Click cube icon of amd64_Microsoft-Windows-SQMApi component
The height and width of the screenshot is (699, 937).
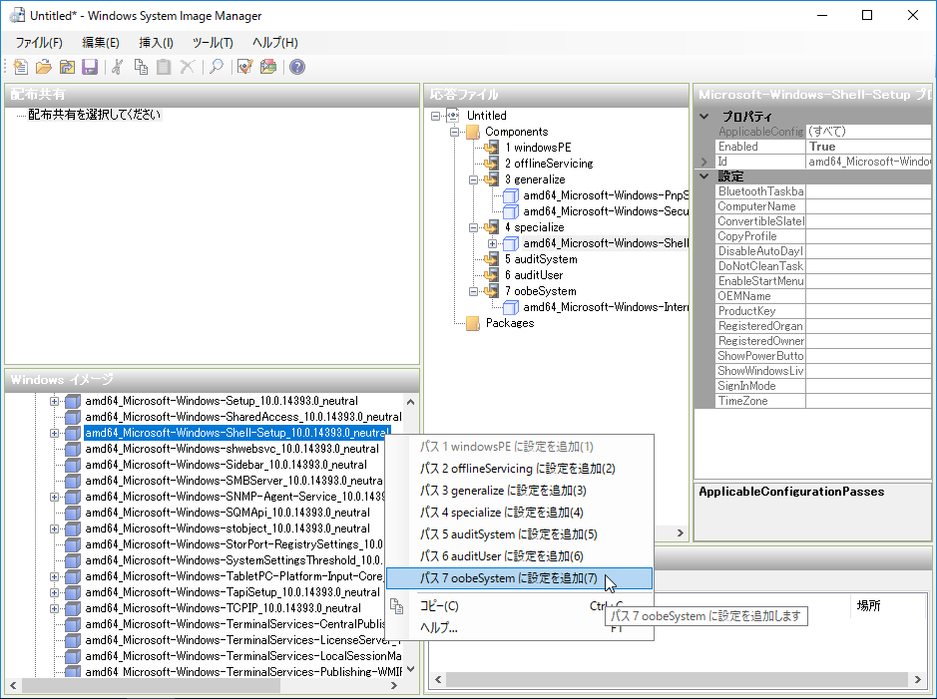[73, 513]
